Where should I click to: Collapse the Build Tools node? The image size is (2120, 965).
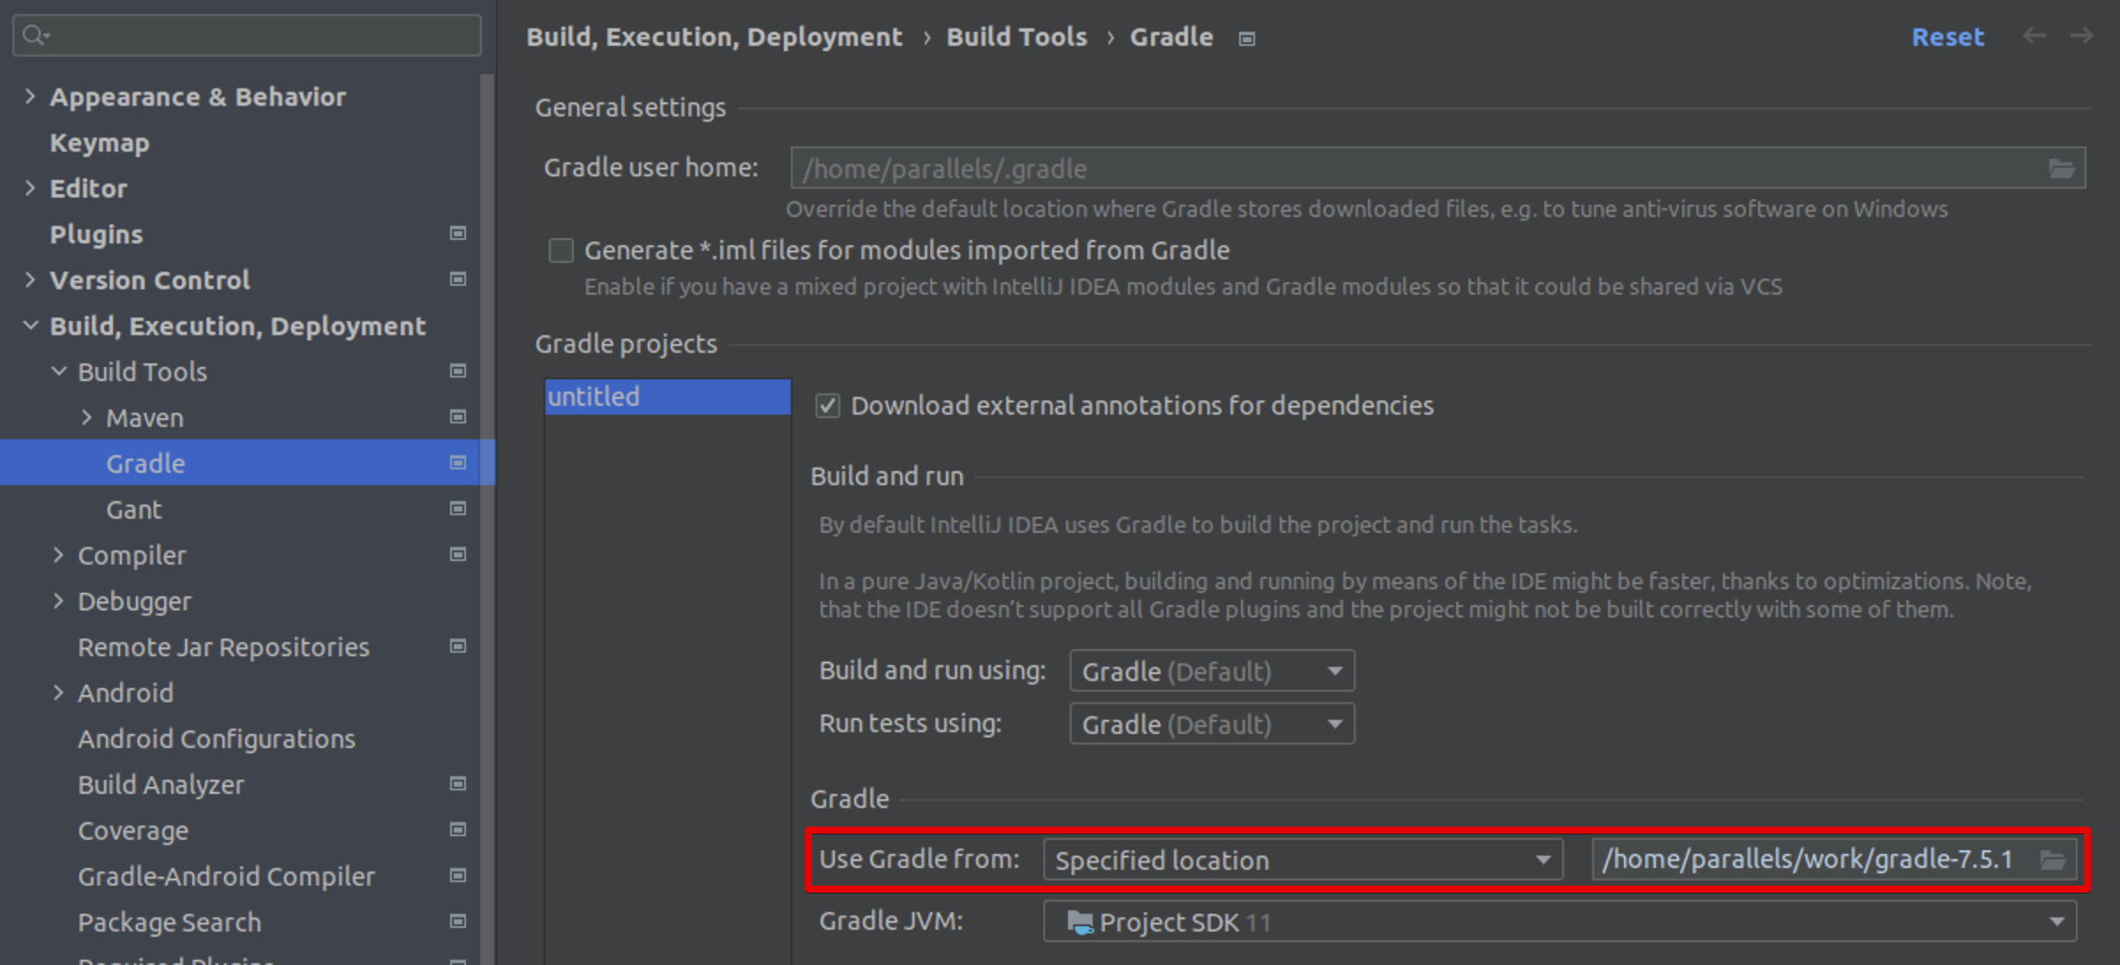[x=58, y=371]
